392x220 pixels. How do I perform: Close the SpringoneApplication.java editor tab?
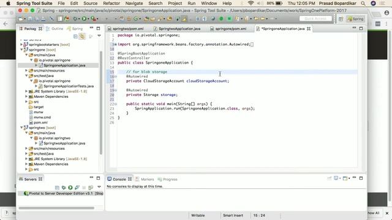point(309,29)
